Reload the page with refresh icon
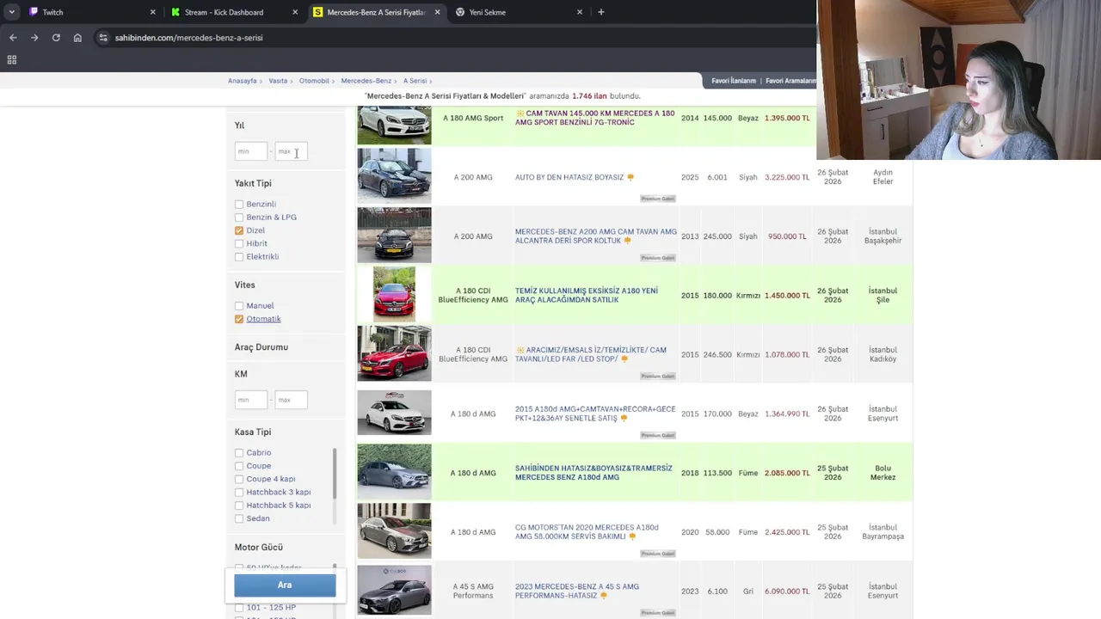Viewport: 1101px width, 619px height. tap(56, 38)
